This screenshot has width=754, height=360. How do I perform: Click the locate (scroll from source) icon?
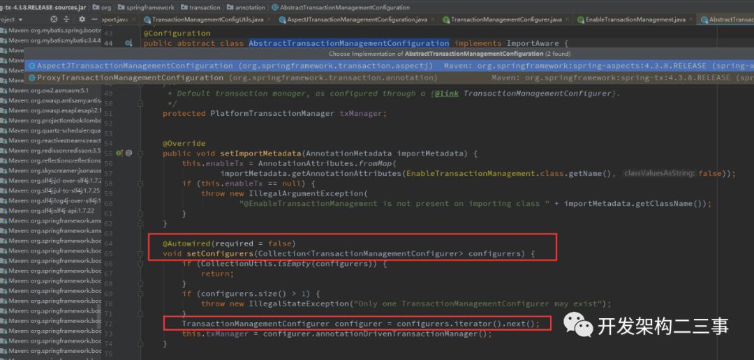click(x=54, y=20)
